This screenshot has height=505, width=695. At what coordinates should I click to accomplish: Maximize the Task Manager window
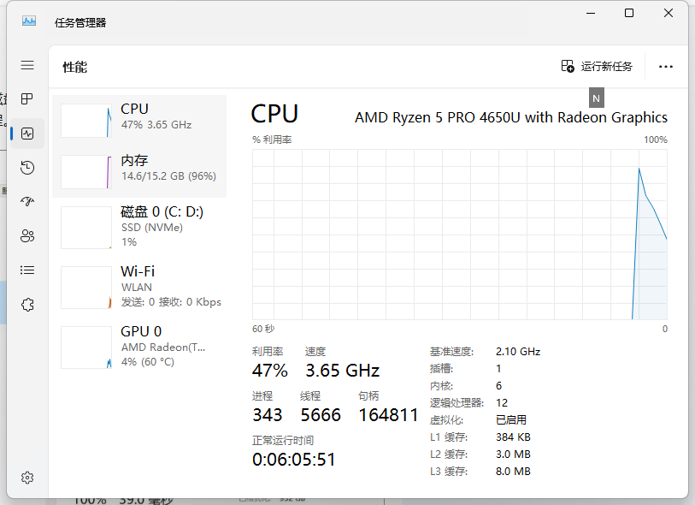(x=629, y=14)
